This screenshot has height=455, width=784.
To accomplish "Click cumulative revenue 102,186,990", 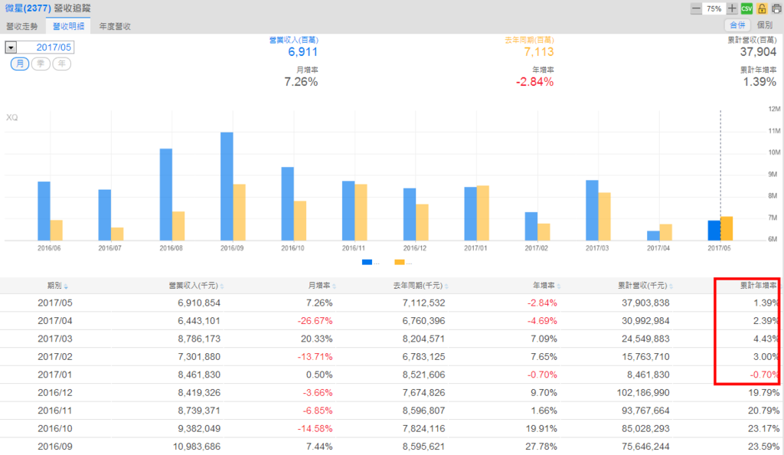I will [643, 393].
